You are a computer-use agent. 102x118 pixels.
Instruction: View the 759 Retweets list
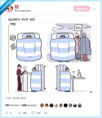pos(12,105)
